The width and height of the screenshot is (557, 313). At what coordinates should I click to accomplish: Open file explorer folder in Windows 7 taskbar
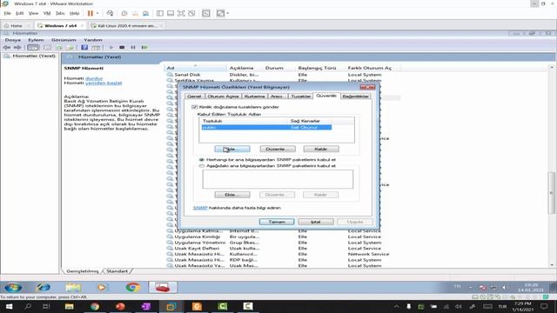pyautogui.click(x=73, y=287)
